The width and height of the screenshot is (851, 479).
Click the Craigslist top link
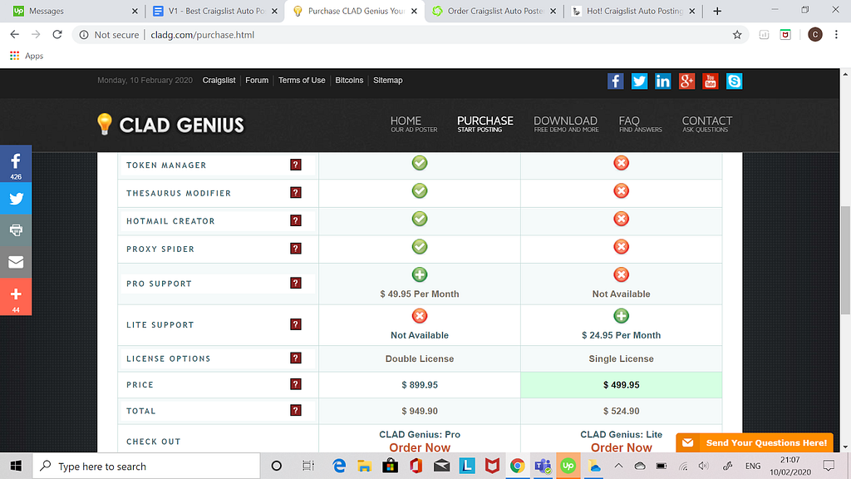tap(219, 81)
